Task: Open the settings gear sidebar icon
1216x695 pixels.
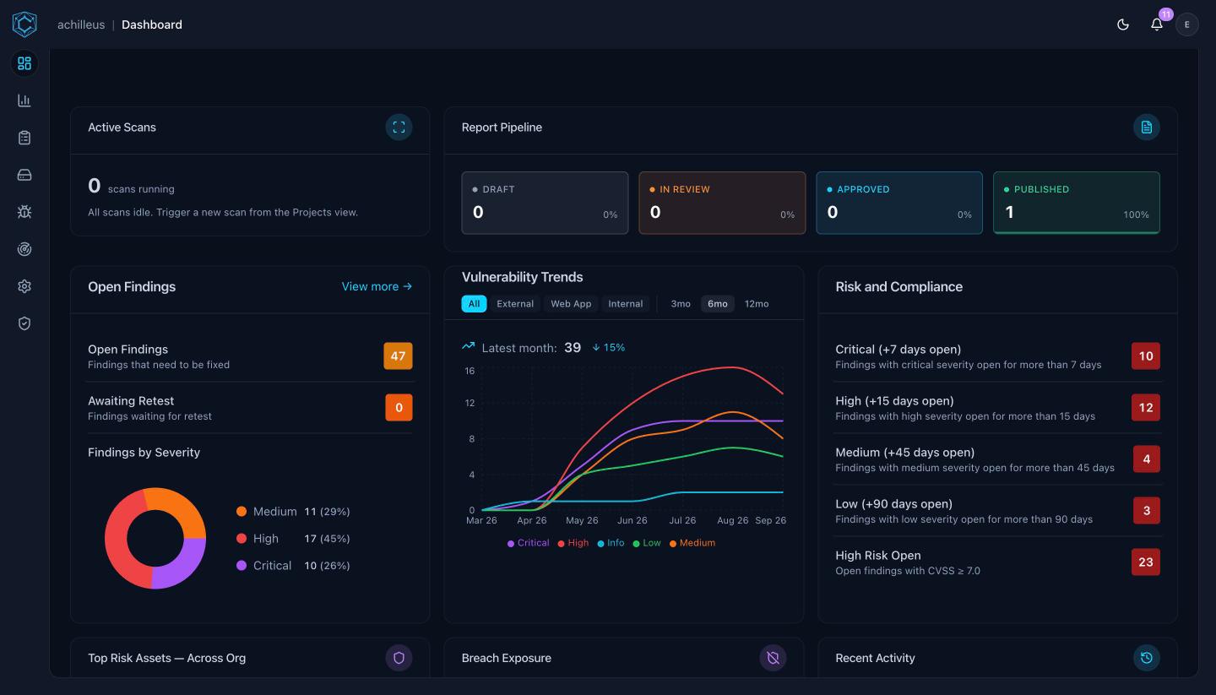Action: pos(24,286)
